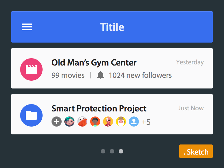The height and width of the screenshot is (168, 224).
Task: Add member with the gray plus icon
Action: click(57, 122)
